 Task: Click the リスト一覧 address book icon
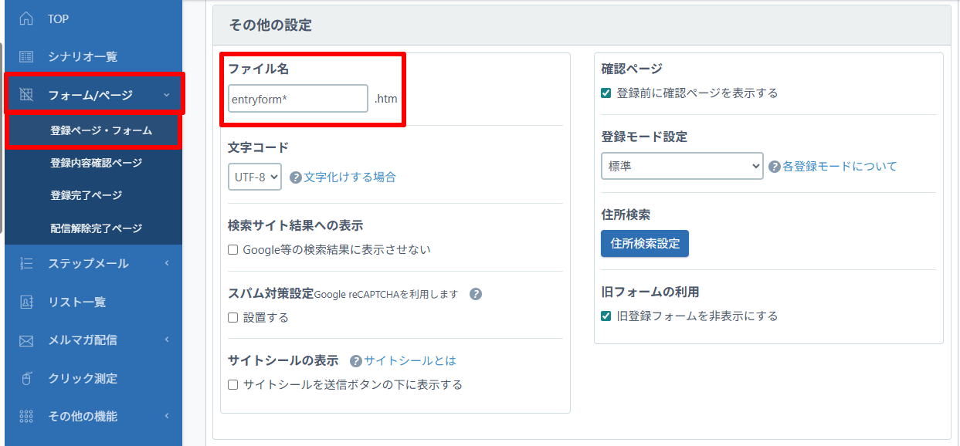pos(26,302)
